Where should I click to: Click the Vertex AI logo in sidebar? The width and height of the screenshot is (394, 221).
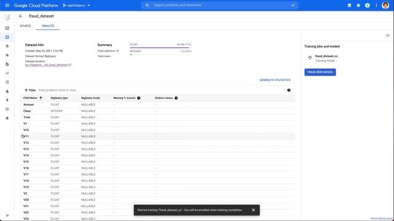(x=7, y=17)
